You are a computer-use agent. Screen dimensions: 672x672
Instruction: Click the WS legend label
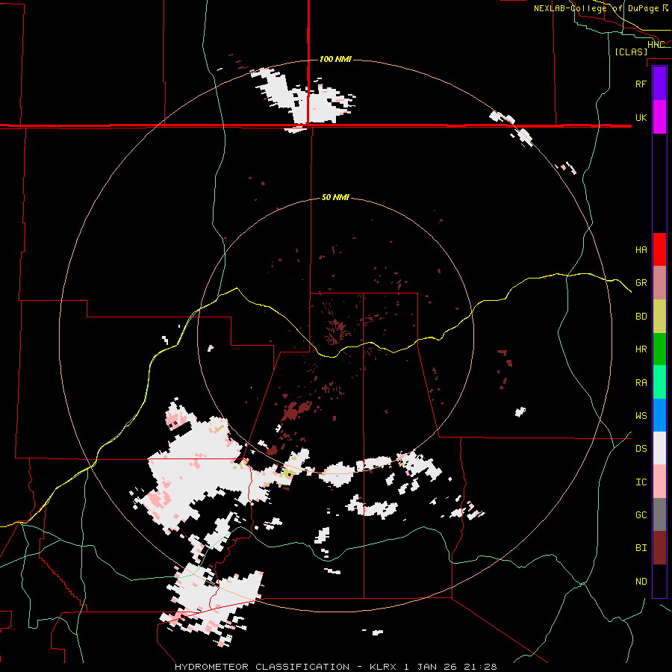(641, 416)
